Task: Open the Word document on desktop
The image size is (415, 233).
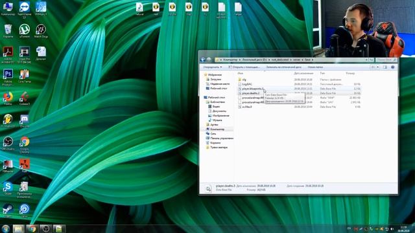Action: pyautogui.click(x=41, y=53)
